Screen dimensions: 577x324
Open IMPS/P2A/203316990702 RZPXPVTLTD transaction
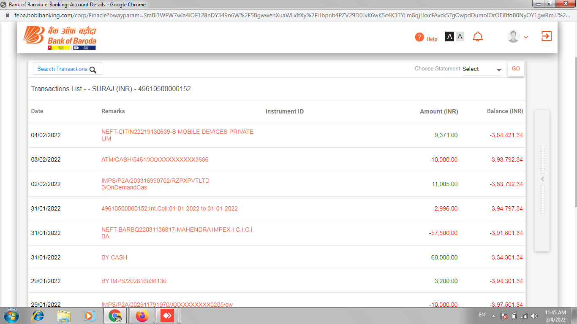pyautogui.click(x=155, y=184)
